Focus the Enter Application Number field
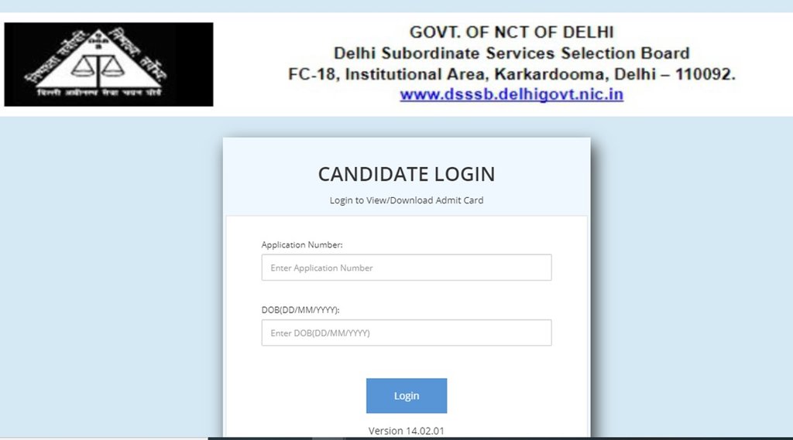Image resolution: width=793 pixels, height=440 pixels. 406,268
